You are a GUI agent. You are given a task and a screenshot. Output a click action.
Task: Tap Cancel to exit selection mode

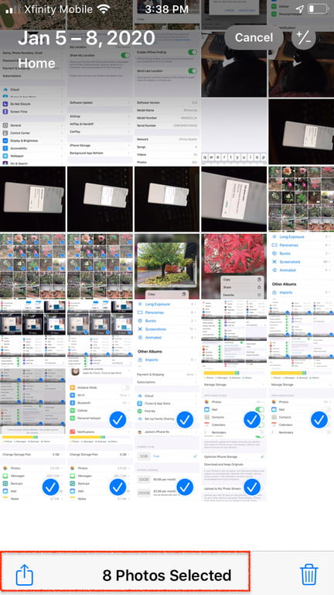click(x=254, y=37)
